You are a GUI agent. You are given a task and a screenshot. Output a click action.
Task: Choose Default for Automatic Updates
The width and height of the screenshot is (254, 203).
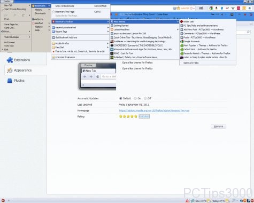click(x=121, y=98)
